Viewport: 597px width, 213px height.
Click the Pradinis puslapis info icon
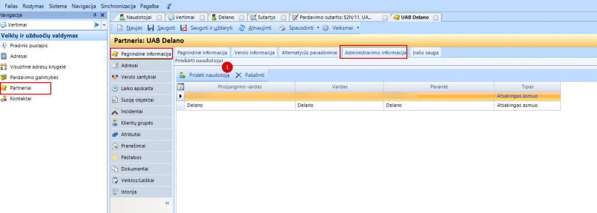coord(4,45)
